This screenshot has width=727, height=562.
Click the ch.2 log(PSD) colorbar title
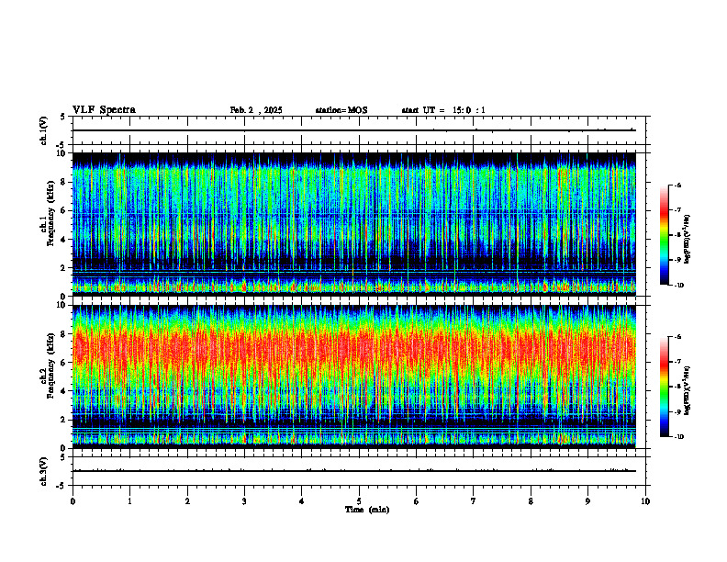[x=688, y=391]
